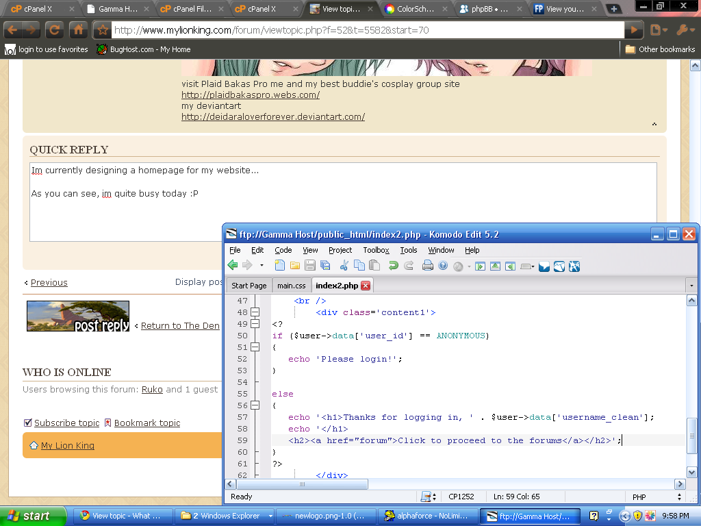Image resolution: width=701 pixels, height=526 pixels.
Task: Click the New File icon in Komodo toolbar
Action: 280,266
